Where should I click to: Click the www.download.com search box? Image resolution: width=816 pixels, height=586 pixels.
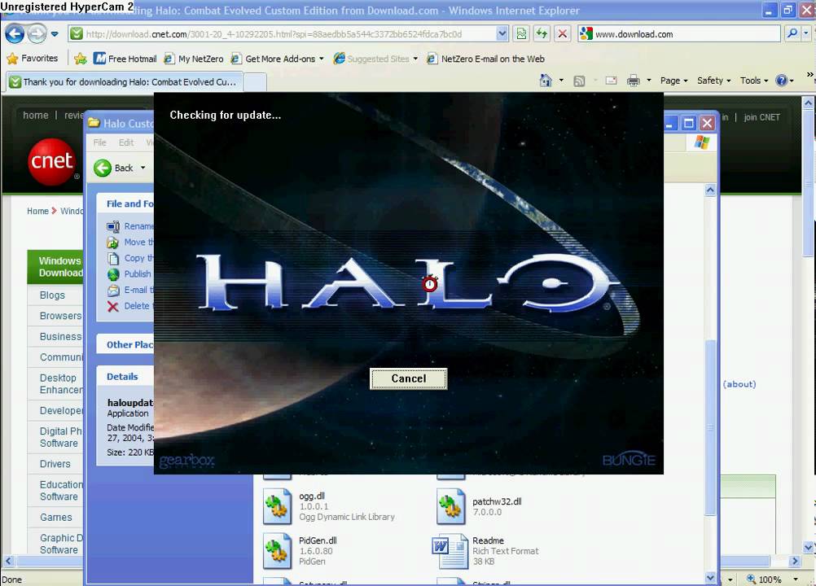pos(679,34)
